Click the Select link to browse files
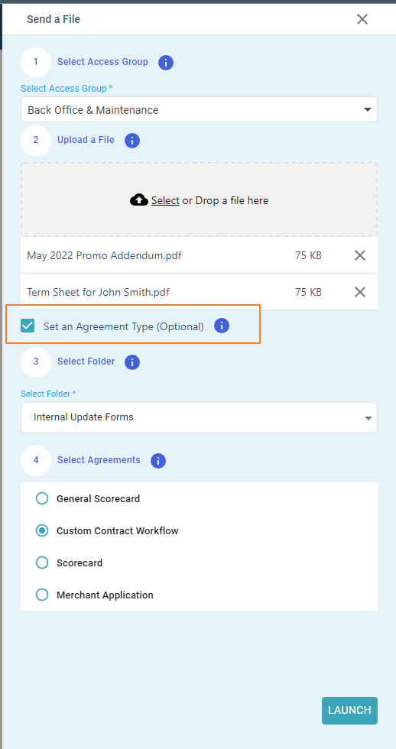This screenshot has width=396, height=749. (165, 200)
